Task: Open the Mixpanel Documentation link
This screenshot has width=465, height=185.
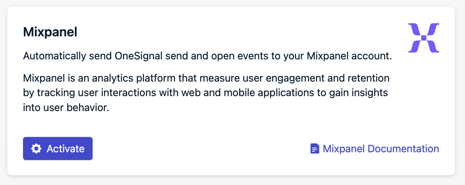Action: 374,149
